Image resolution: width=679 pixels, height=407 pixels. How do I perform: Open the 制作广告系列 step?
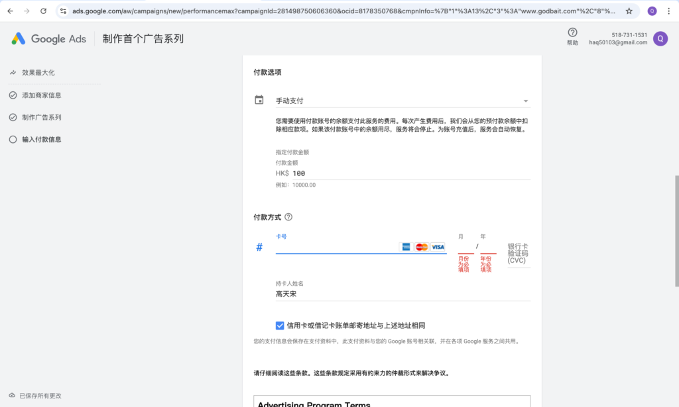click(41, 118)
